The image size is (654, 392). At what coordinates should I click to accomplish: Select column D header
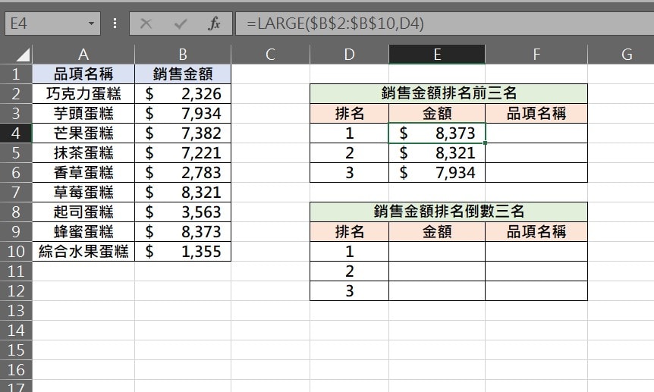[x=350, y=55]
